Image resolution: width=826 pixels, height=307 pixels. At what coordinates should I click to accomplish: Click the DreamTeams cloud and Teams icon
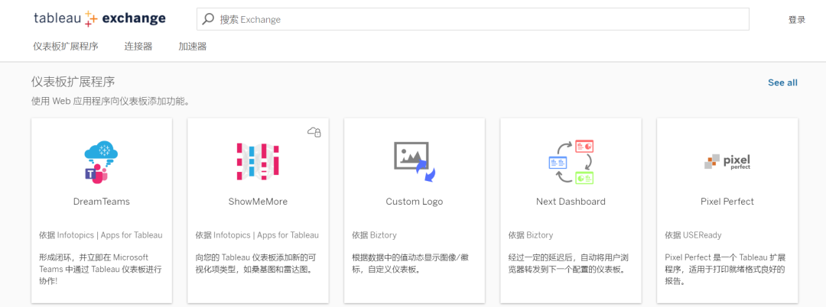102,162
